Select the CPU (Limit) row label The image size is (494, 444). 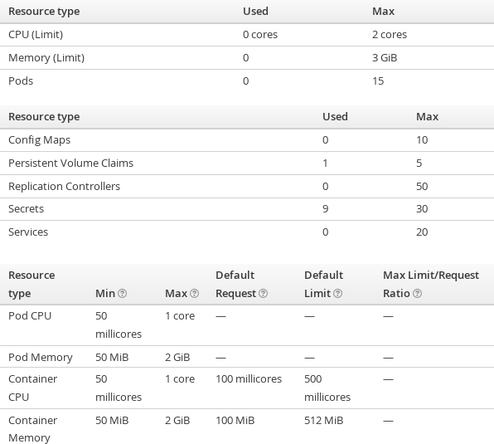tap(36, 34)
